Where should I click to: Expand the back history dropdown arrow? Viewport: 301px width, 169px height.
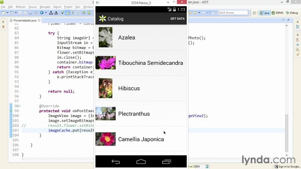(x=199, y=13)
